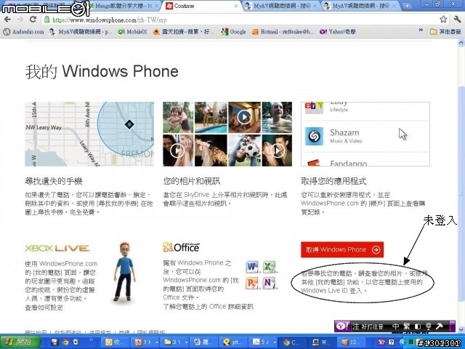Expand the folder taskbar group dropdown

187,342
